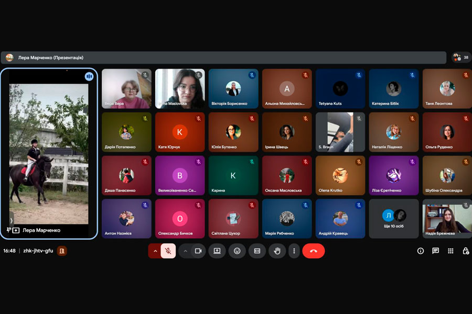Click Лера Марченко avatar in the header bar

[x=9, y=58]
